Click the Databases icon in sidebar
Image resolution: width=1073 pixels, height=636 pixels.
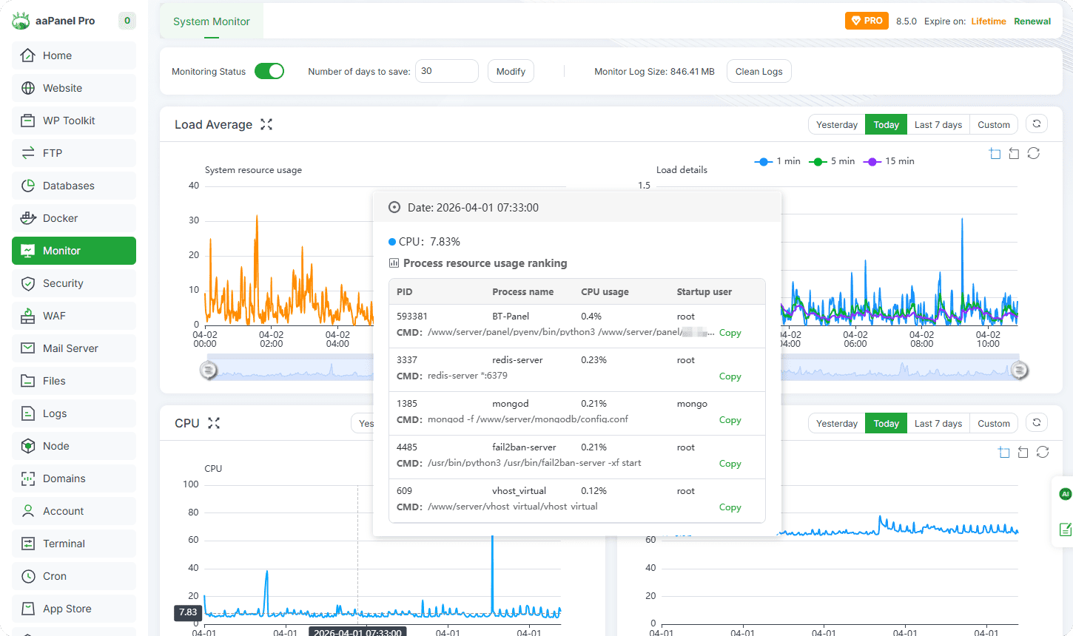(x=28, y=186)
